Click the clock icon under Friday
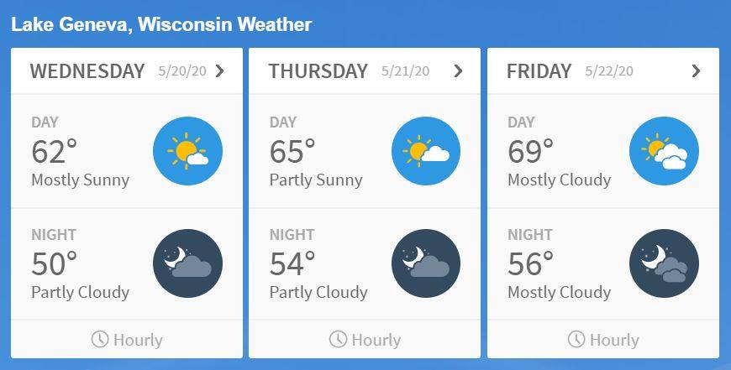Image resolution: width=731 pixels, height=370 pixels. pos(576,339)
